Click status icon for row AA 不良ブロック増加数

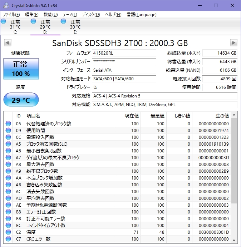8,178
